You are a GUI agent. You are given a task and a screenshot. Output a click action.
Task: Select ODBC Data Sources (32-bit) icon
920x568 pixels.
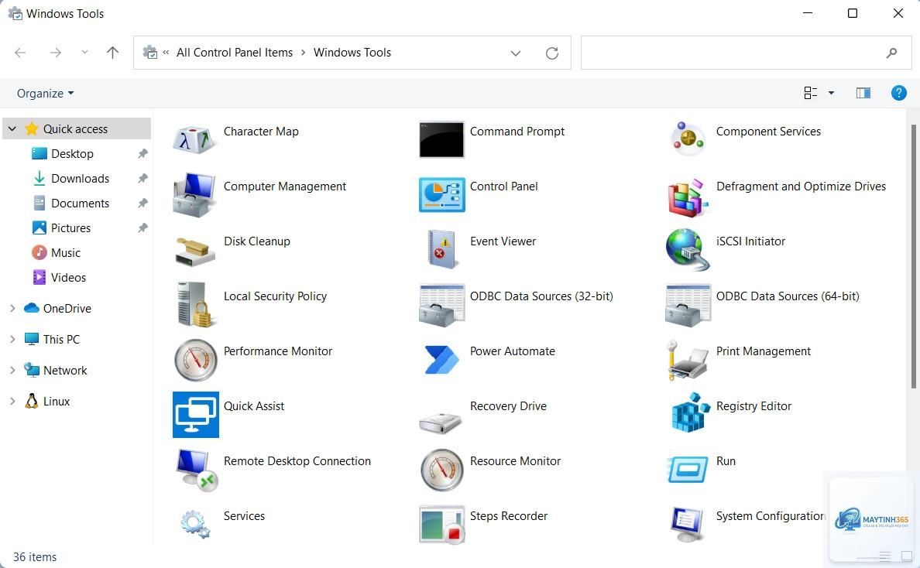(442, 305)
